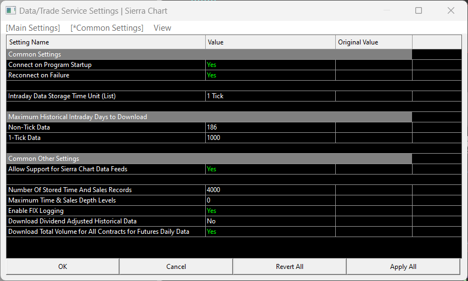Click the 'Common Settings' section header row
Image resolution: width=468 pixels, height=281 pixels.
coord(209,54)
